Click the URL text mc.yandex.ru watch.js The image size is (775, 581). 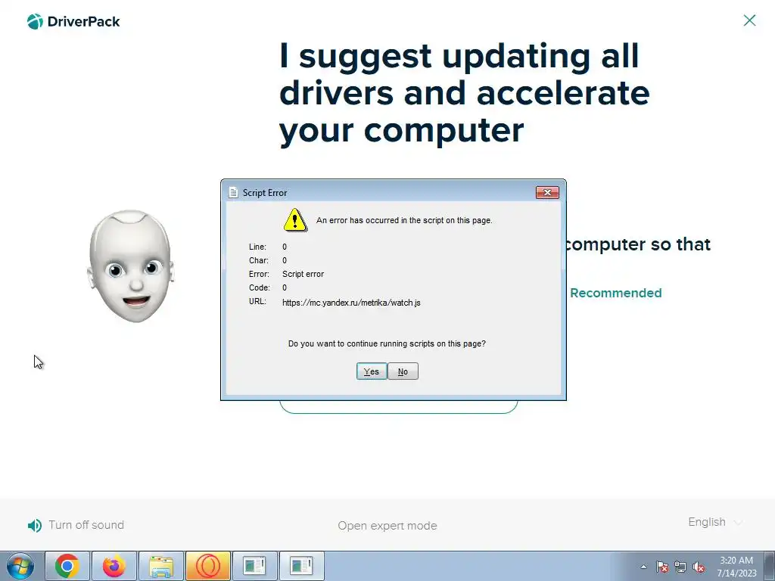pos(351,303)
